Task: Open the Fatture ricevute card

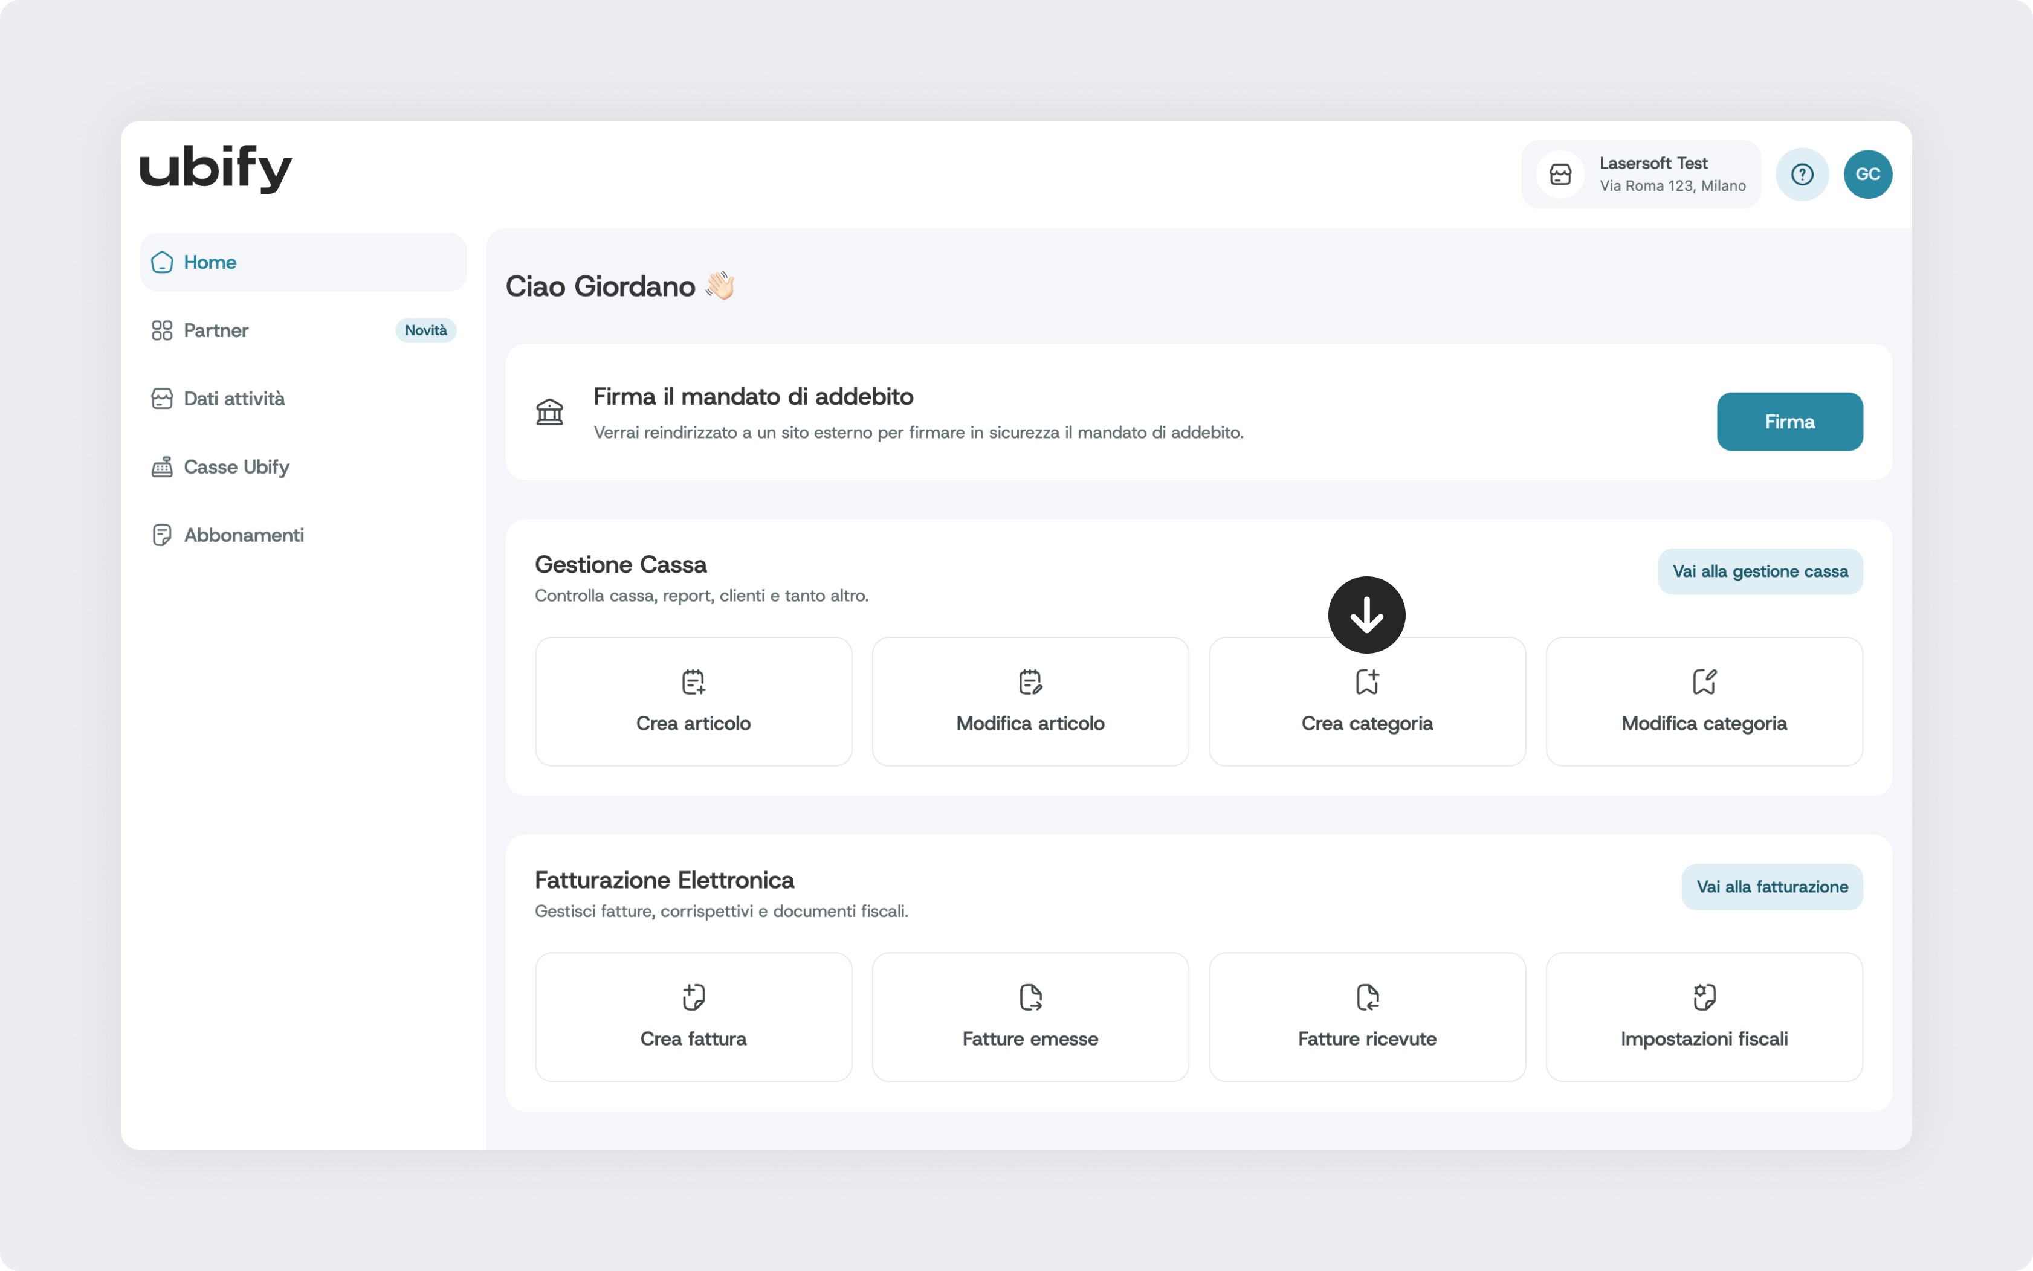Action: (1367, 1017)
